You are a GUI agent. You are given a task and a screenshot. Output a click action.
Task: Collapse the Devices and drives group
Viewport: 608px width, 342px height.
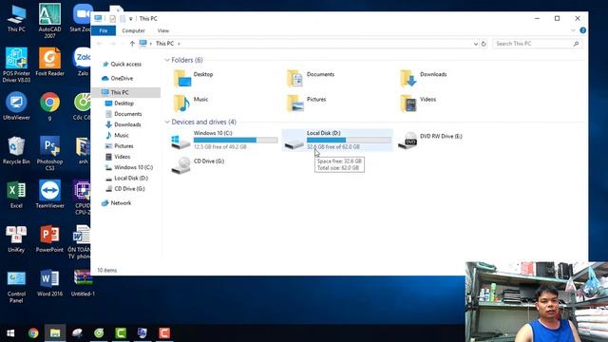pos(167,123)
